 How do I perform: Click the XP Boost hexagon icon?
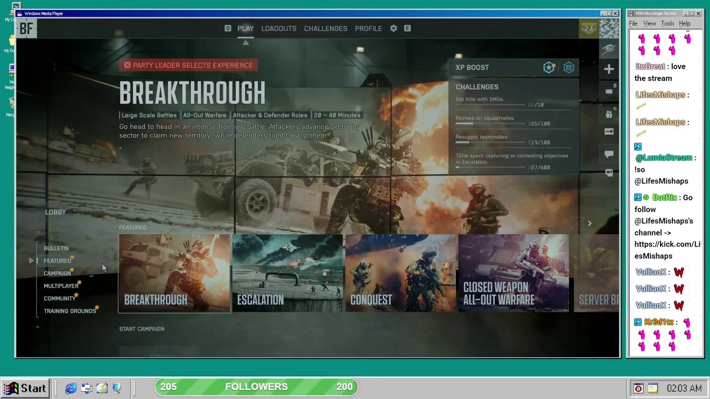[569, 68]
